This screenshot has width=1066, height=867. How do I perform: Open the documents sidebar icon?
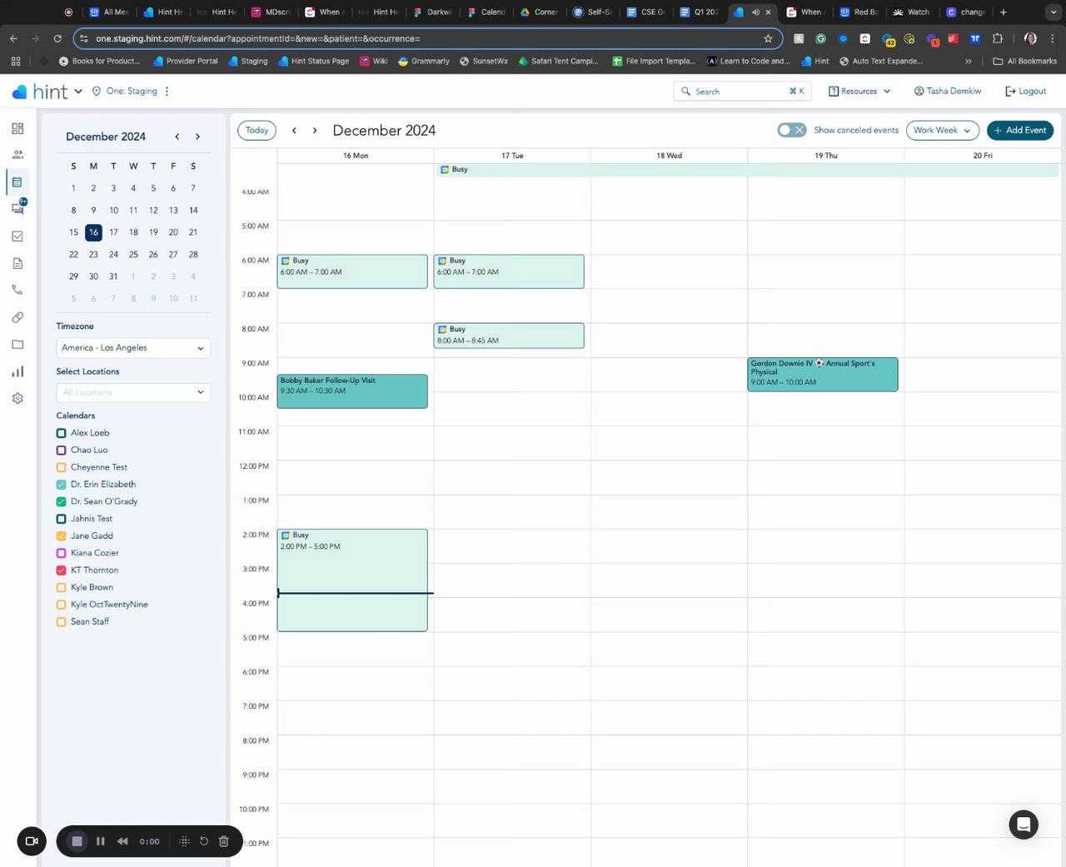[x=17, y=263]
